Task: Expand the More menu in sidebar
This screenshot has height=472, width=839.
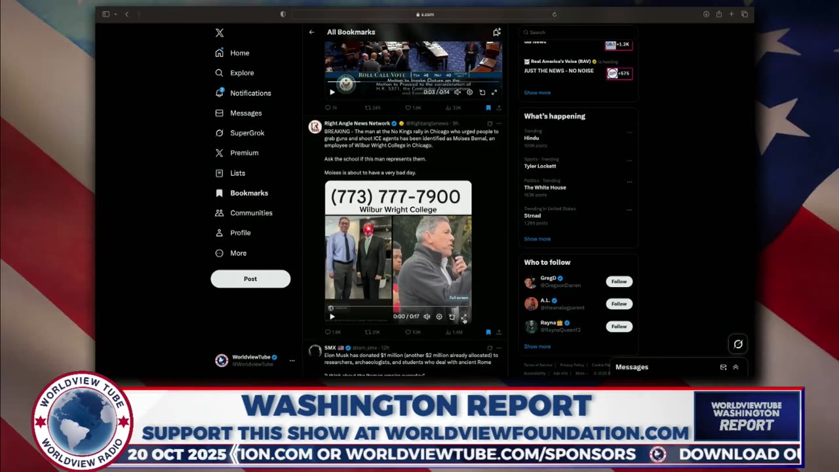Action: (231, 253)
